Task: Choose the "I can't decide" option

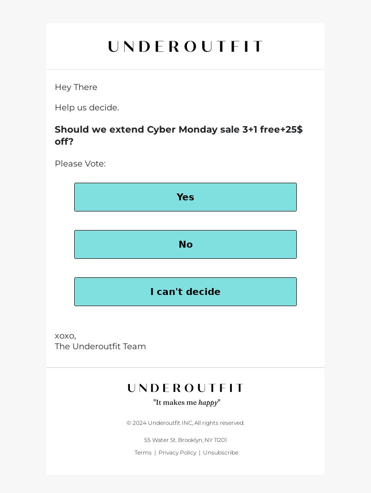Action: (x=185, y=291)
